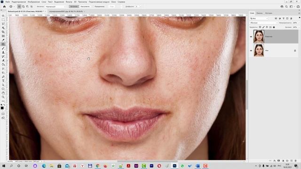Select the Path Selection tool
Screen dimensions: 301x169
[x=3, y=85]
